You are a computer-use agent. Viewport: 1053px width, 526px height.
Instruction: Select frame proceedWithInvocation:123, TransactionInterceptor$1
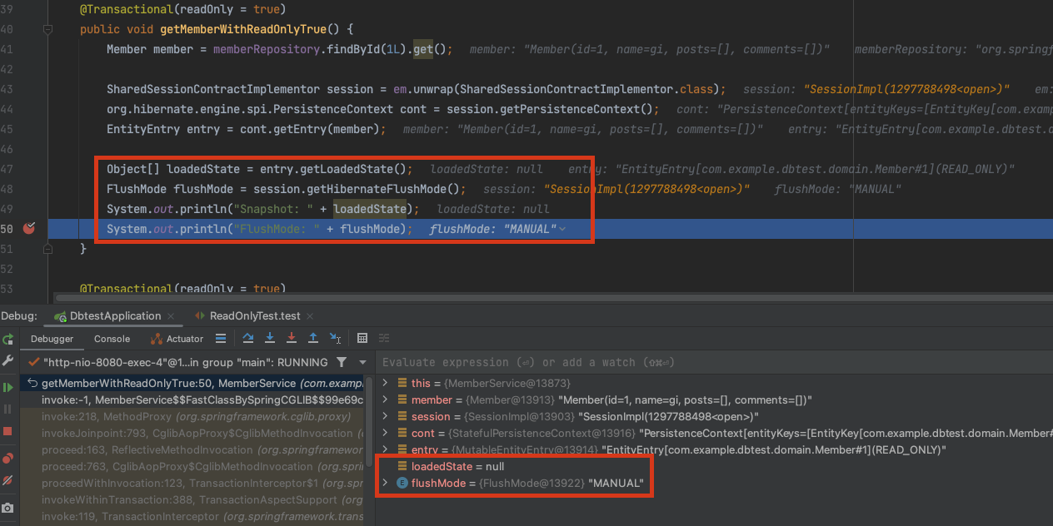[193, 483]
